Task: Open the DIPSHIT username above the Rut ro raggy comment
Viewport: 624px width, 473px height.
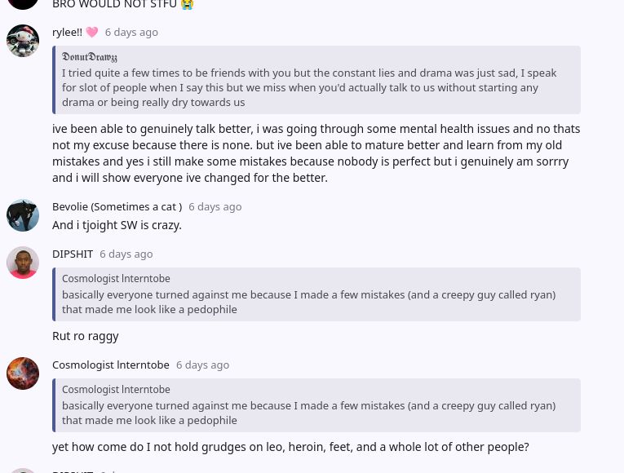Action: (x=73, y=254)
